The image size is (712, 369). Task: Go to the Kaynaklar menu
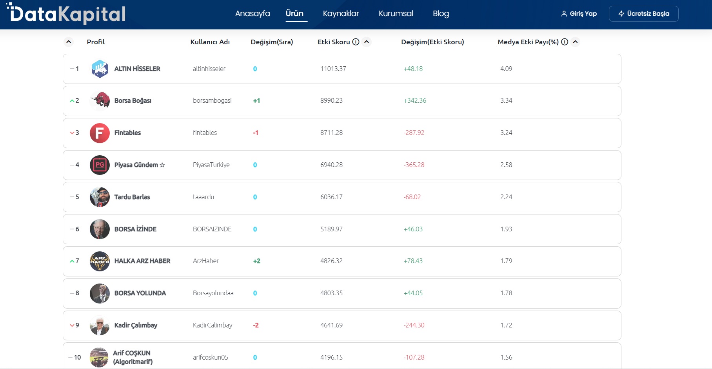point(341,14)
